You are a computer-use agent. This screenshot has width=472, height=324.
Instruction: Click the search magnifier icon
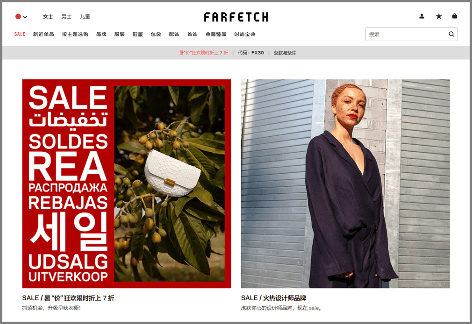(x=451, y=34)
